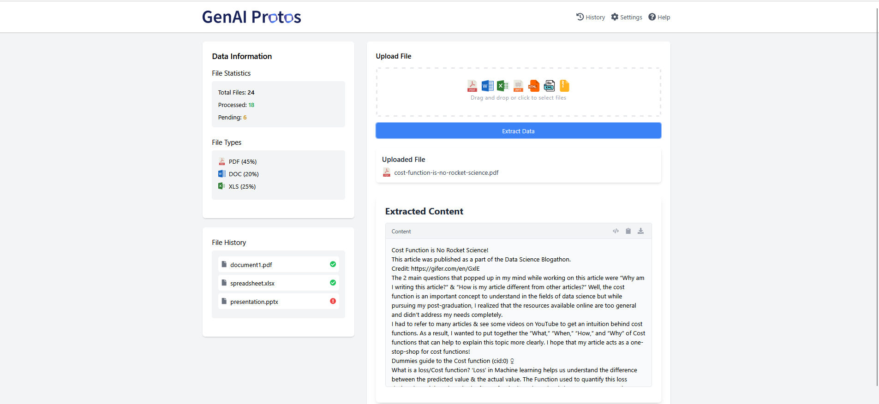This screenshot has width=879, height=404.
Task: Click the Word icon in File Types
Action: coord(222,174)
